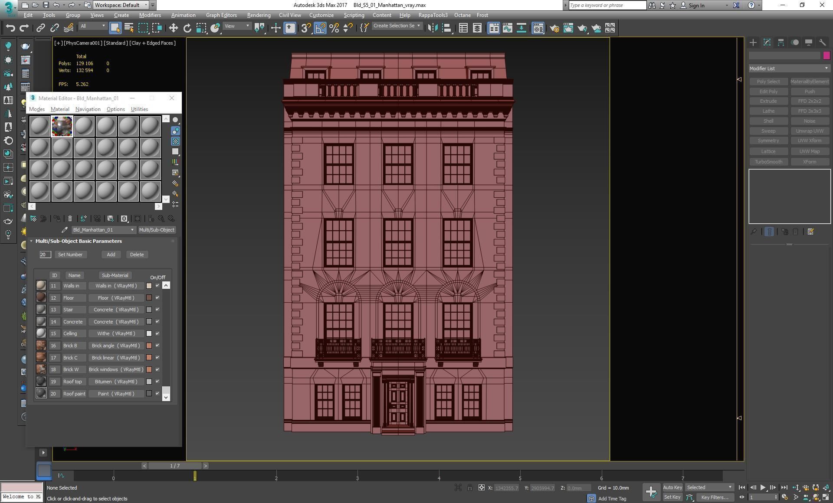The image size is (833, 503).
Task: Open selection filter All dropdown
Action: pyautogui.click(x=92, y=26)
